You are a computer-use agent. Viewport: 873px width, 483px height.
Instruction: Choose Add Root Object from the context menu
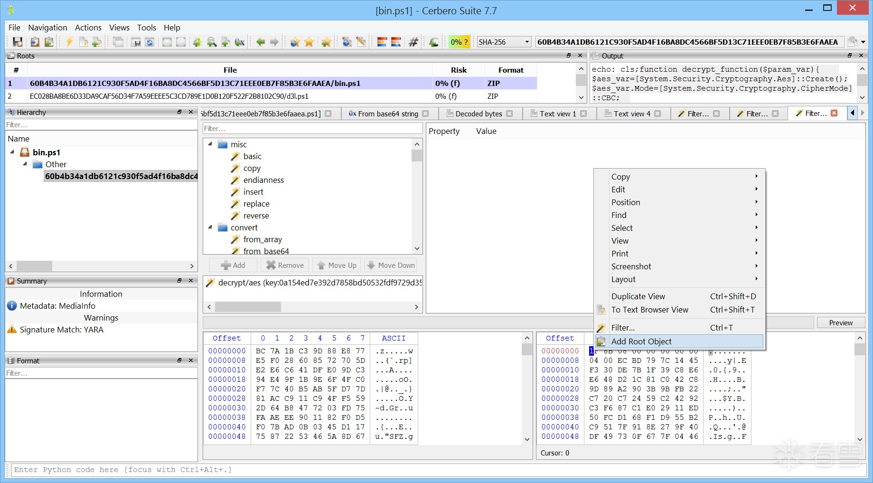click(679, 341)
